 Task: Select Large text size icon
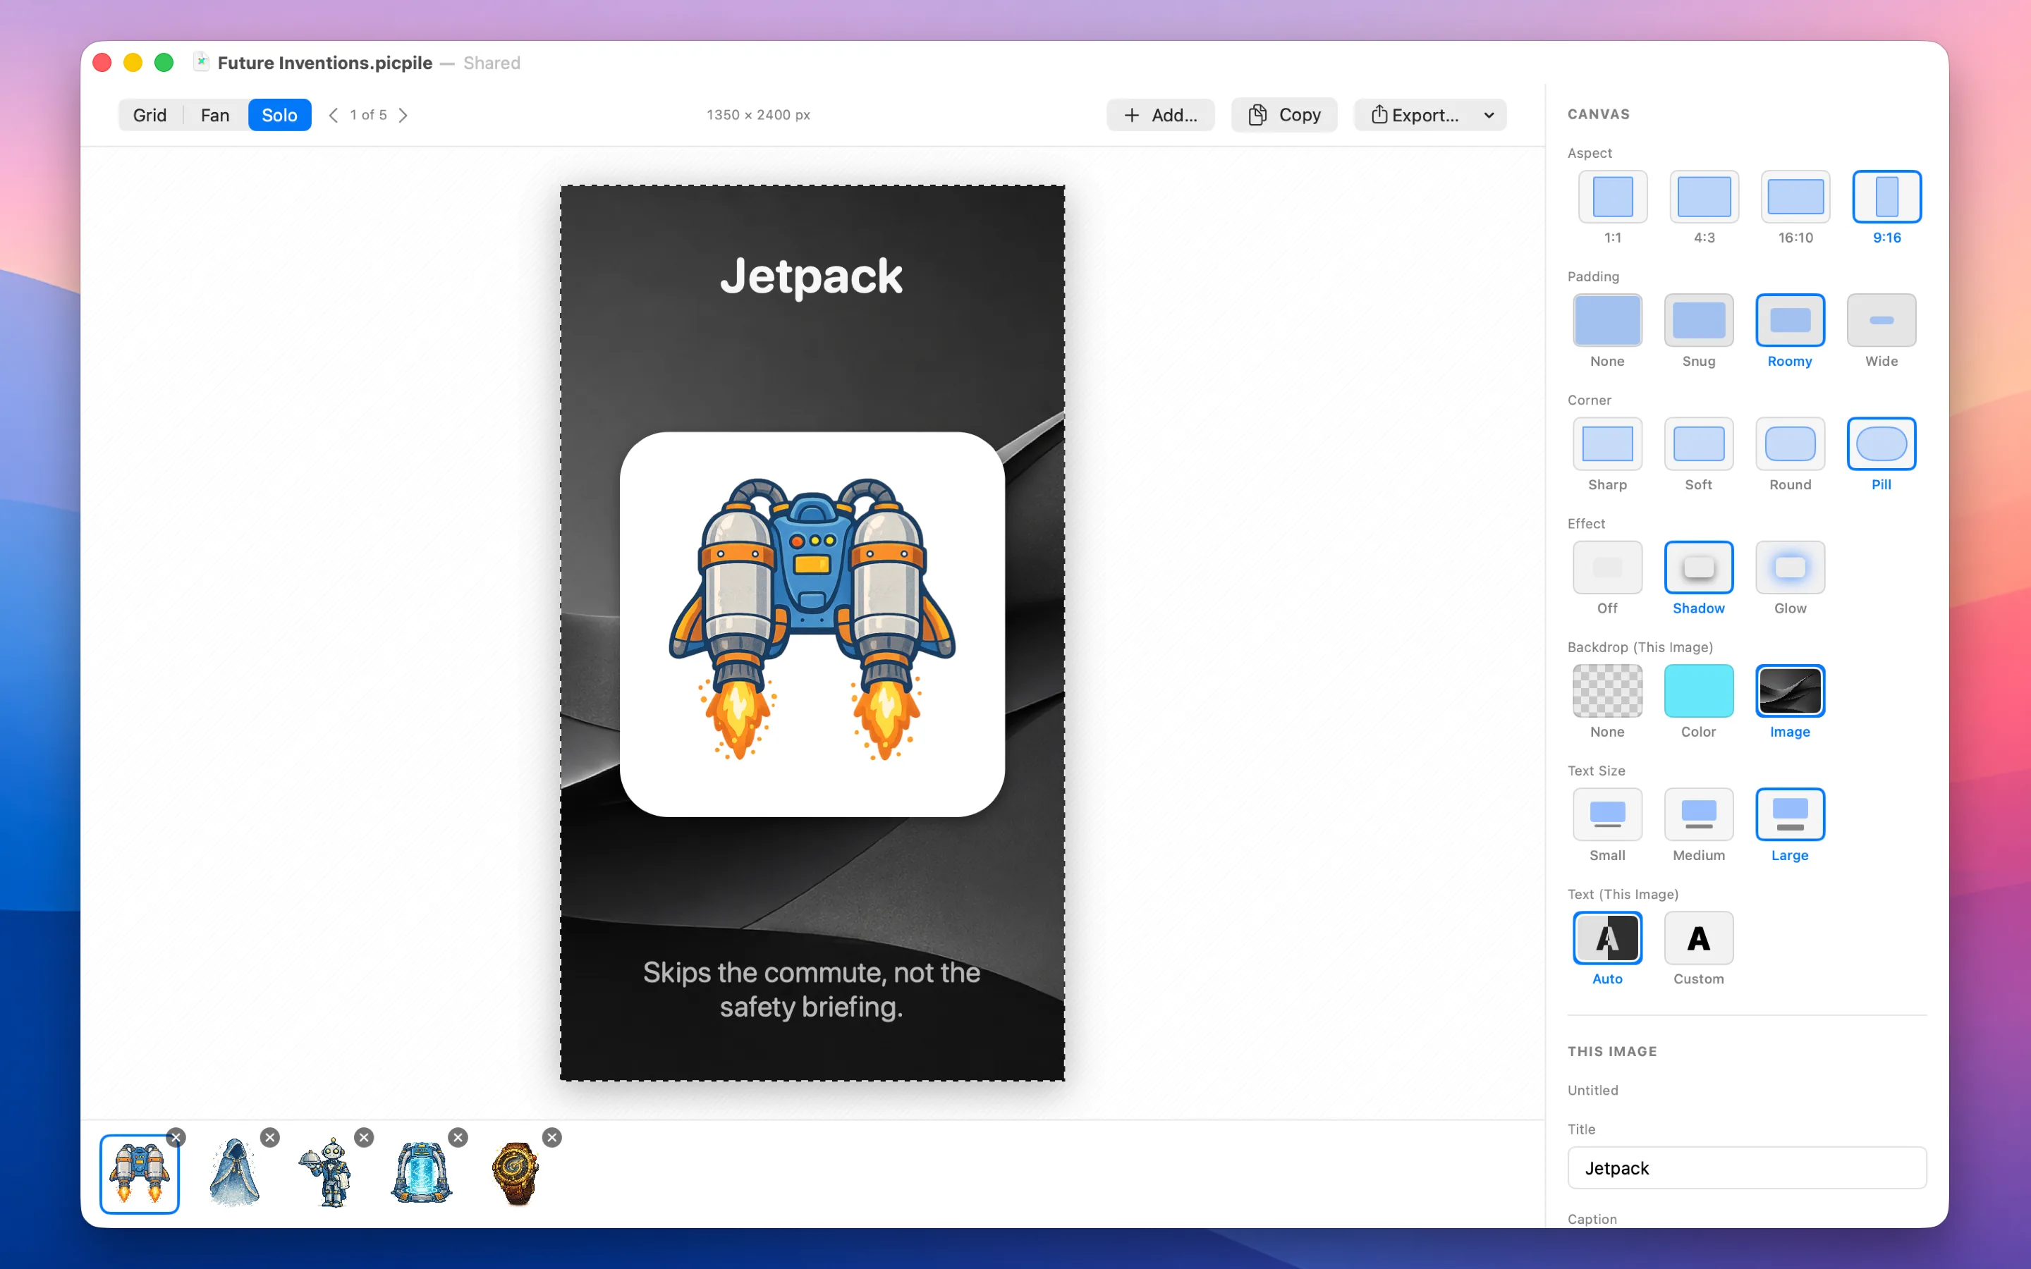click(1790, 814)
